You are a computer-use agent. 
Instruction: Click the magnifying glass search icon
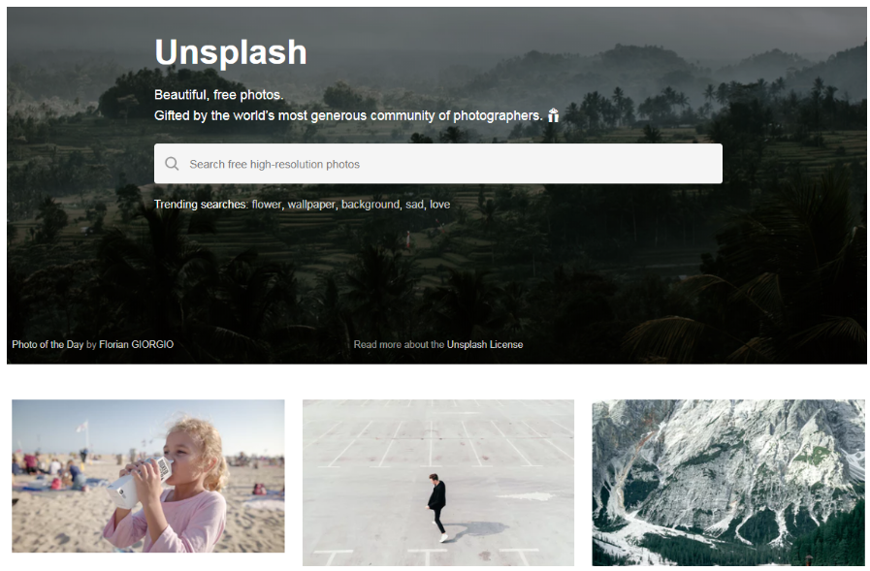coord(172,164)
